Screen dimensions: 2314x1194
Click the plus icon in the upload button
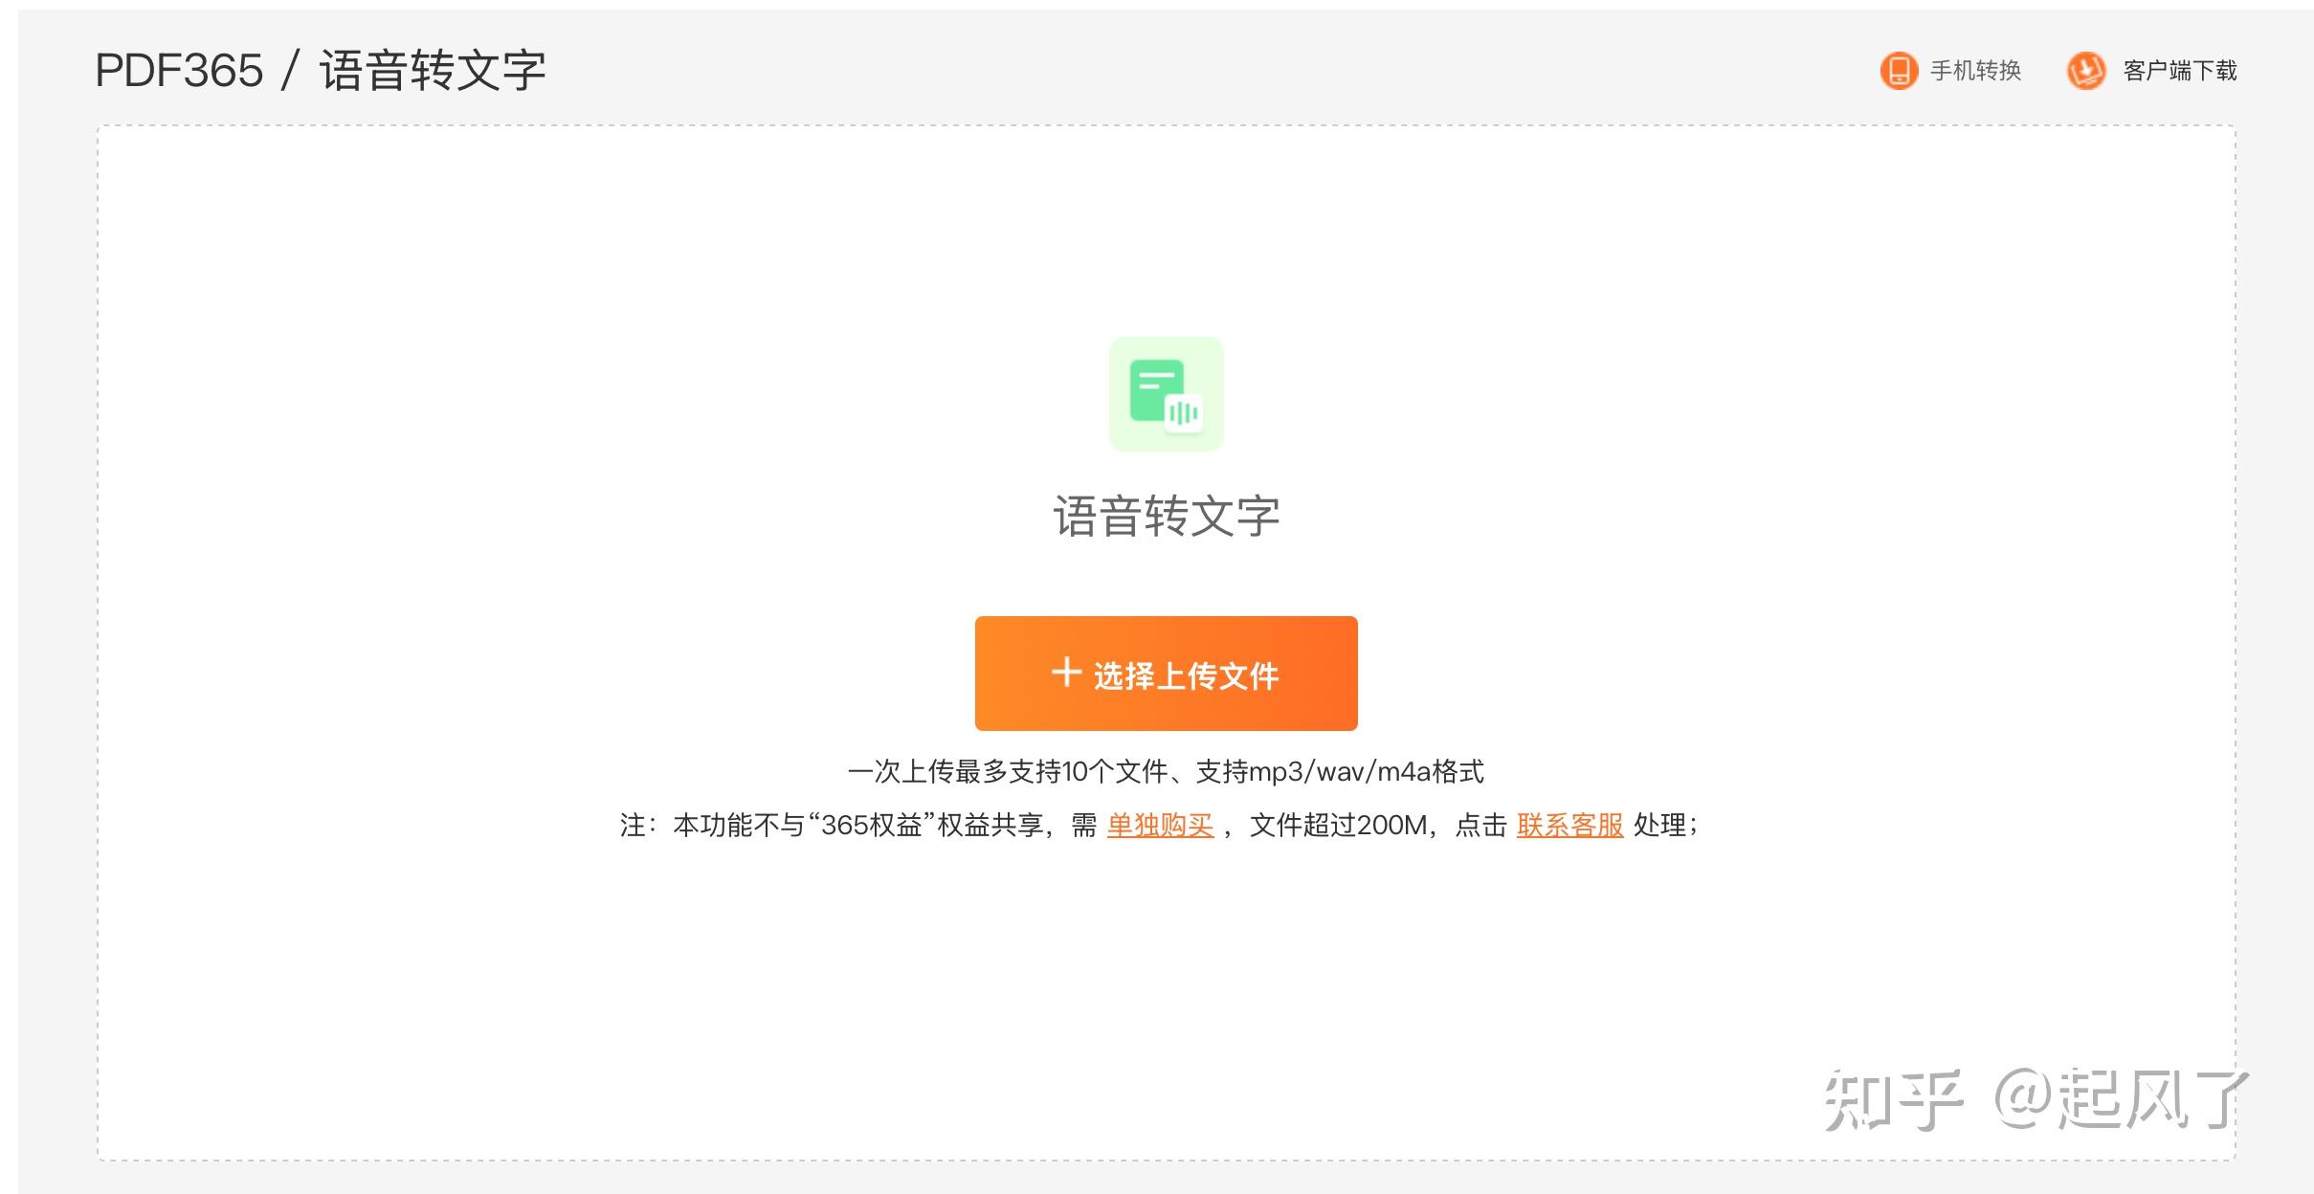point(1066,673)
